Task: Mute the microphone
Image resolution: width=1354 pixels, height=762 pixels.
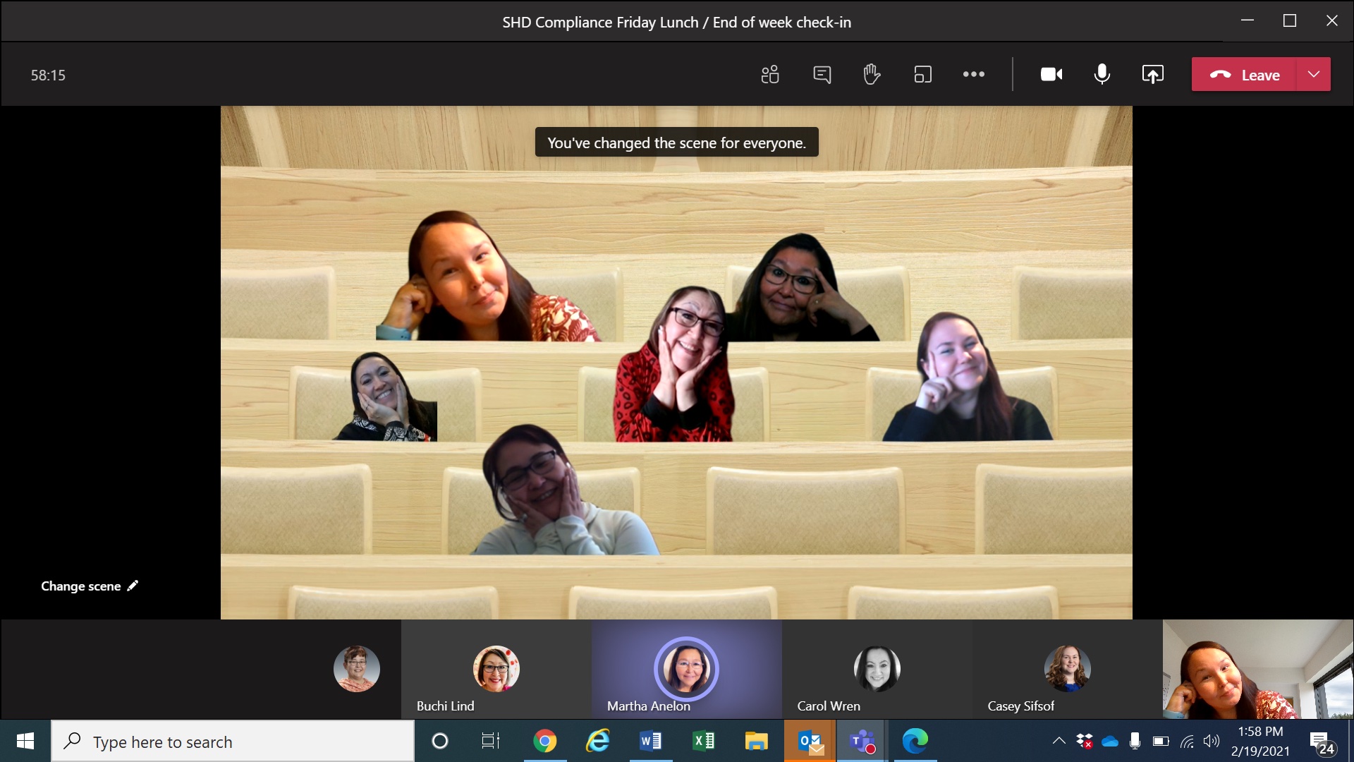Action: [x=1102, y=75]
